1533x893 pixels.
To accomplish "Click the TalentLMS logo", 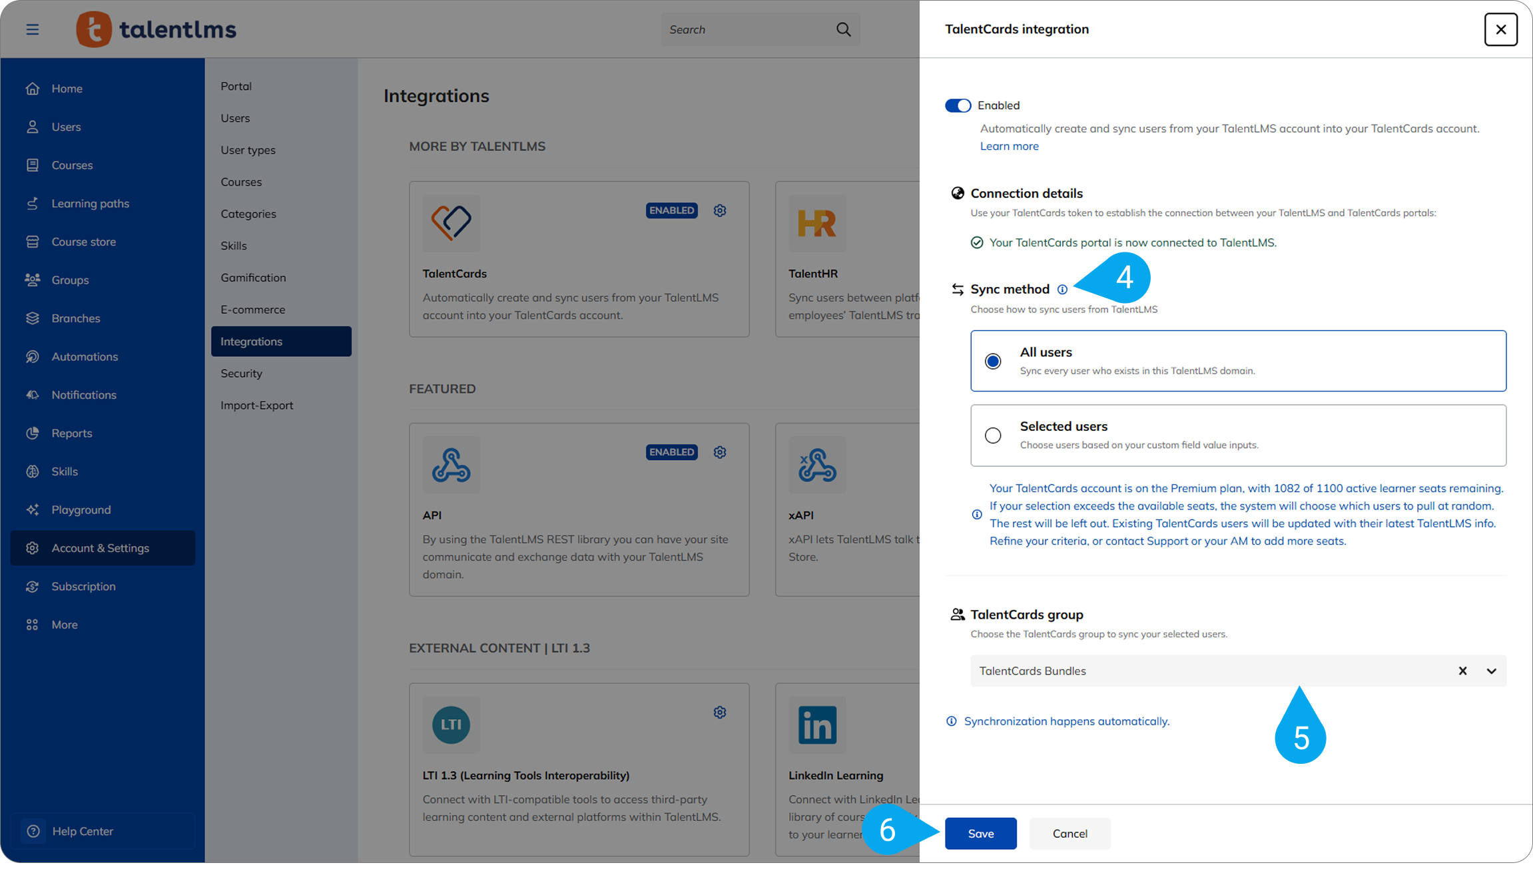I will pyautogui.click(x=156, y=29).
